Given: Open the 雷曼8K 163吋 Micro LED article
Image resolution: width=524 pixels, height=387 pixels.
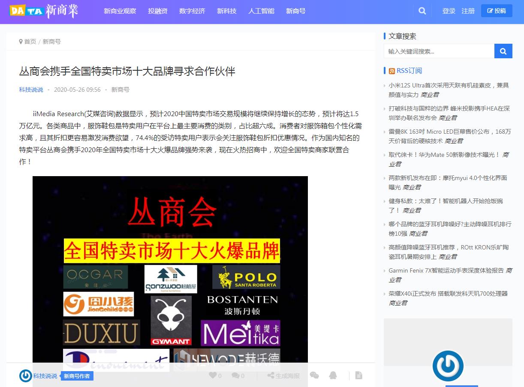Looking at the screenshot, I should [x=450, y=136].
